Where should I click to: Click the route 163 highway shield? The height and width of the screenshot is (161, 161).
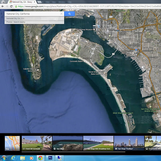click(111, 17)
